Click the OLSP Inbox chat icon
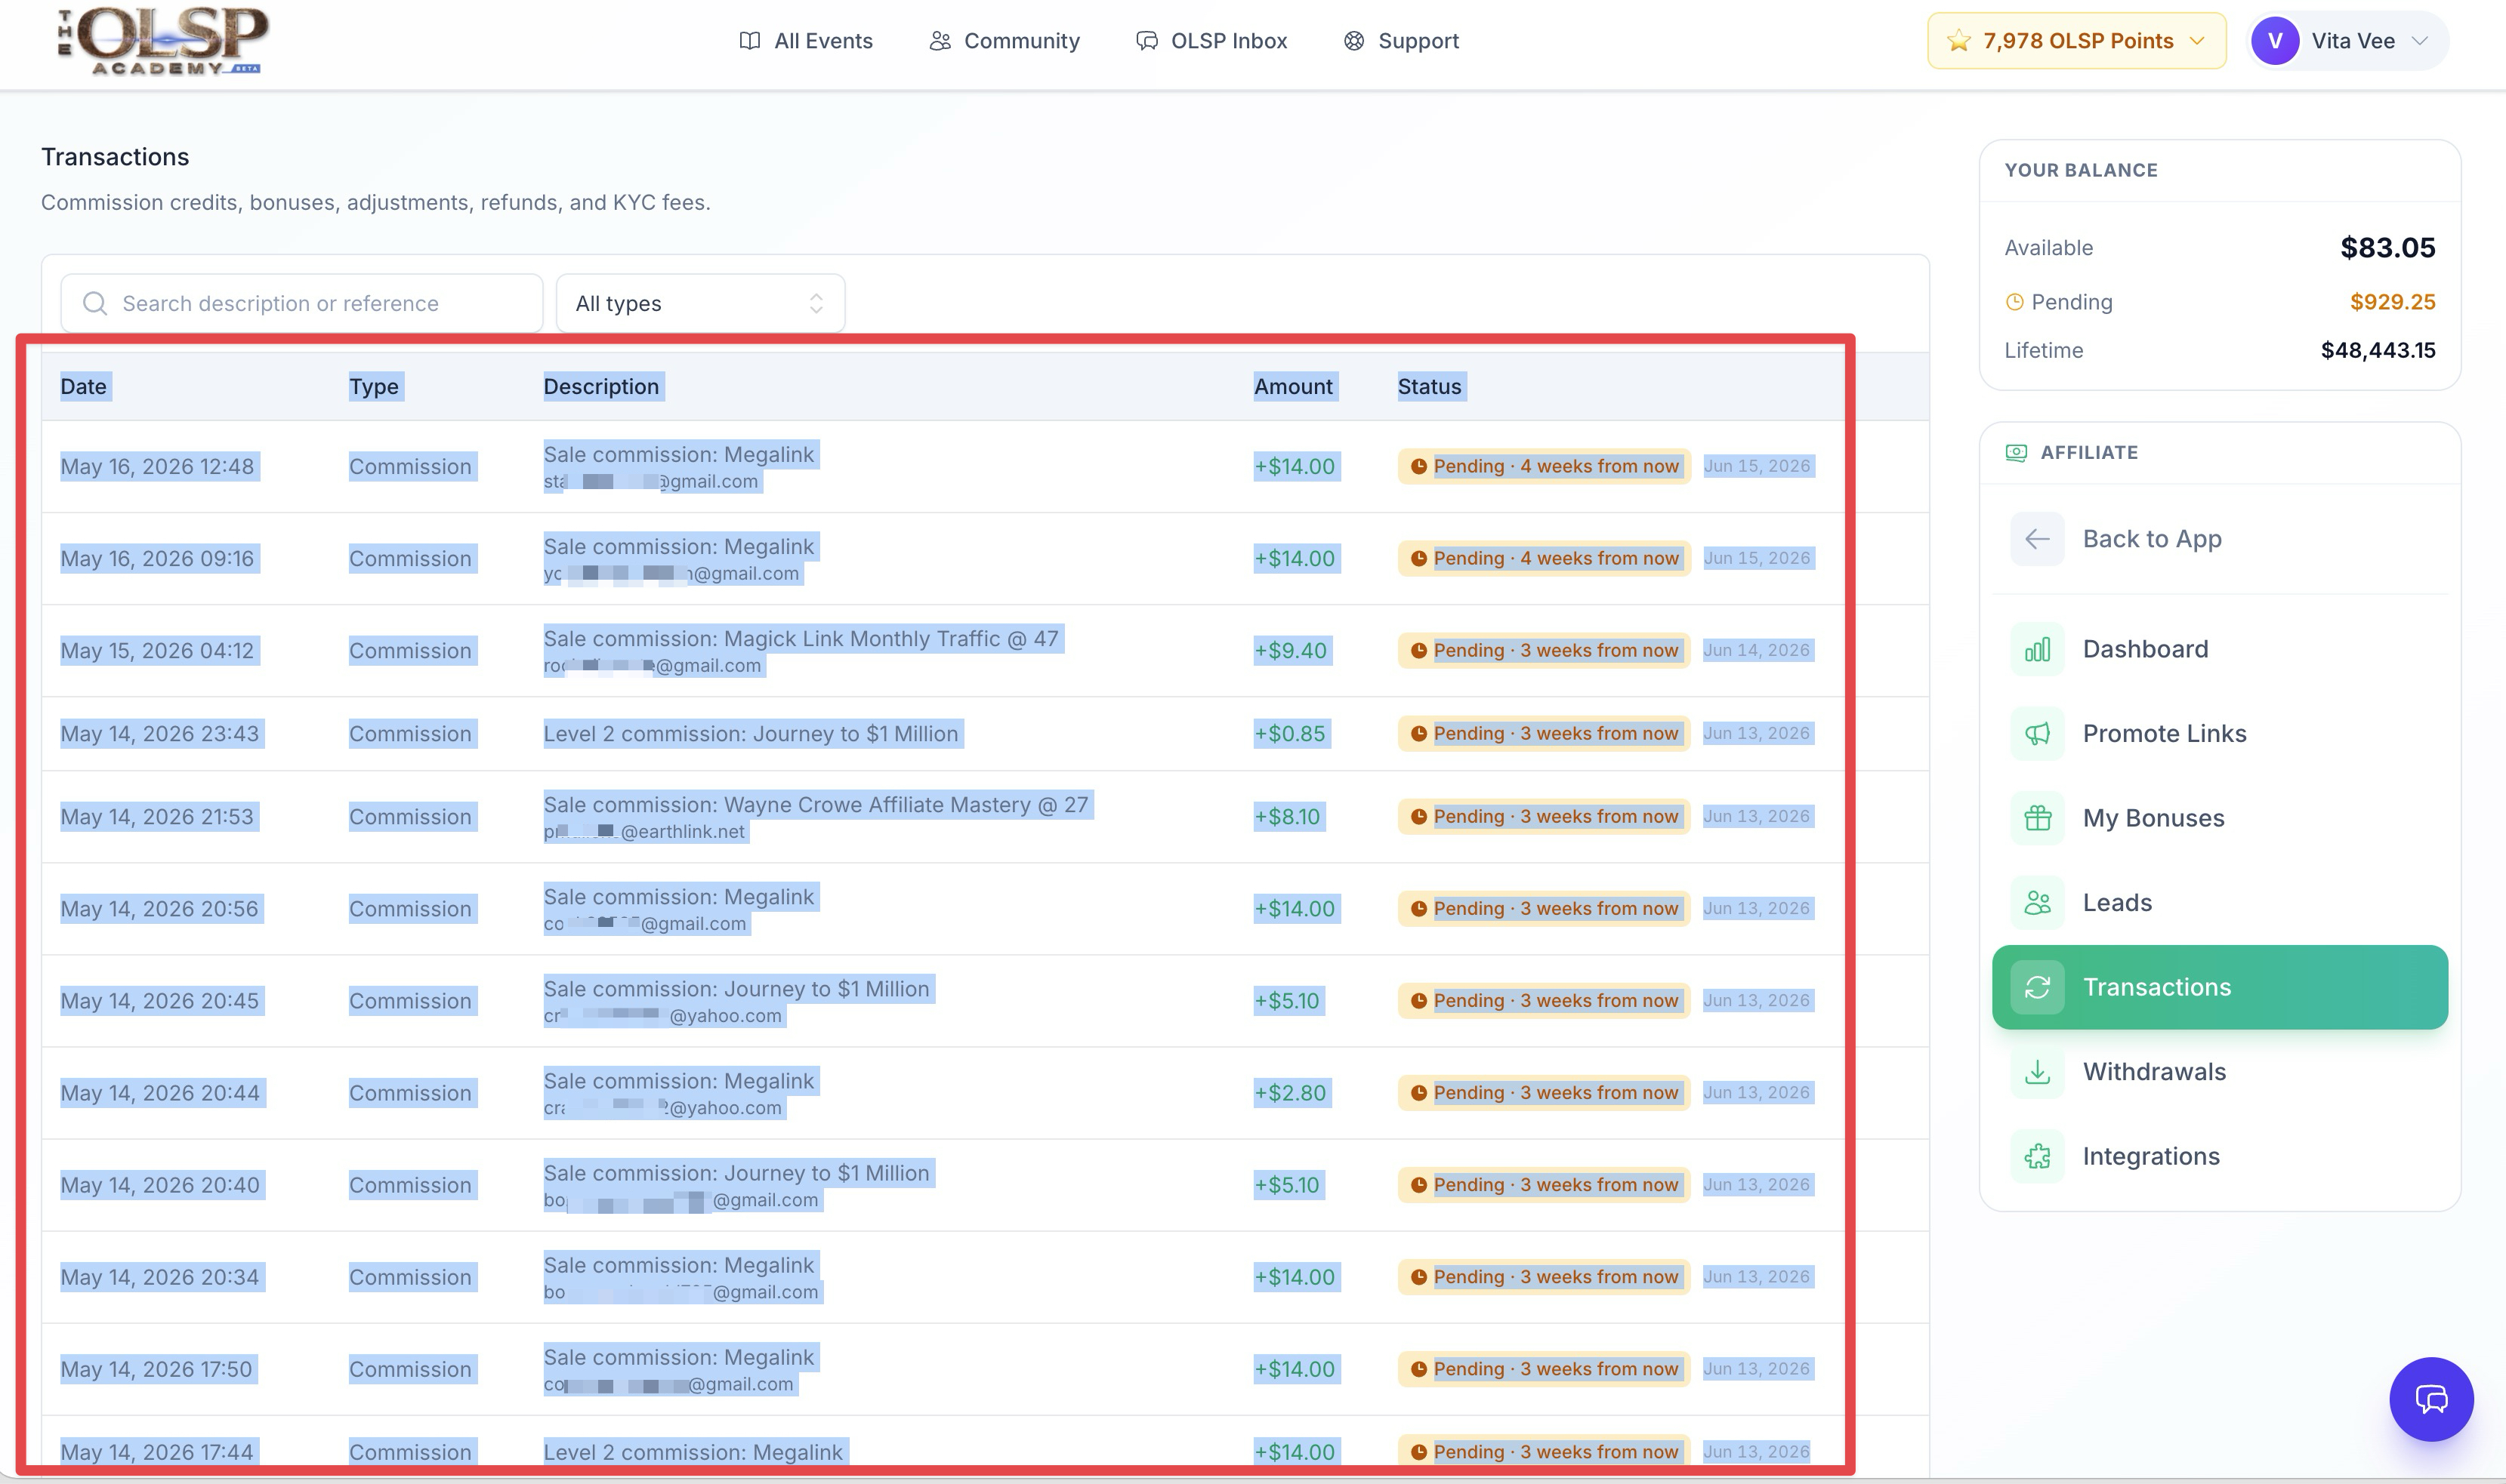 pos(1147,41)
